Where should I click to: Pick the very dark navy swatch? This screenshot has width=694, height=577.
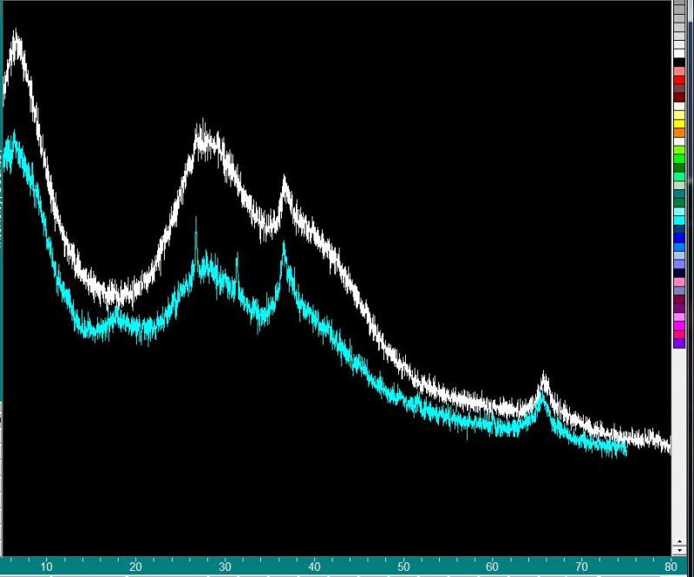point(679,272)
